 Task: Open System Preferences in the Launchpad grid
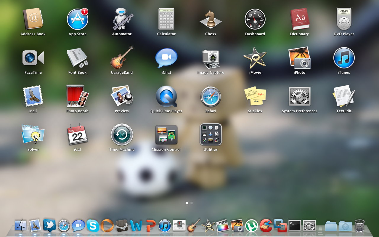pyautogui.click(x=300, y=96)
